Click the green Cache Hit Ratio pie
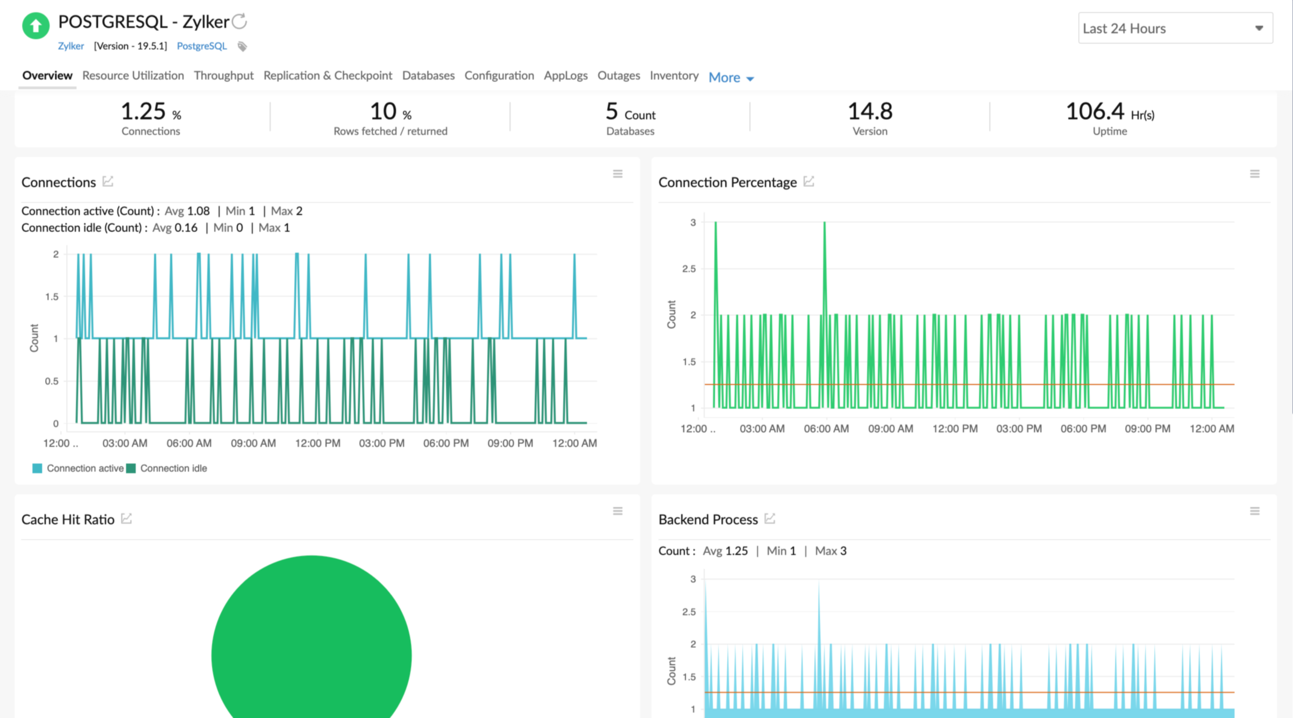Image resolution: width=1293 pixels, height=718 pixels. 311,645
